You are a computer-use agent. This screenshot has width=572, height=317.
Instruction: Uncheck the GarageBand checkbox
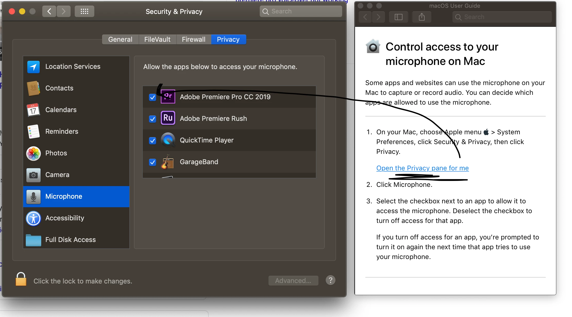click(x=153, y=162)
